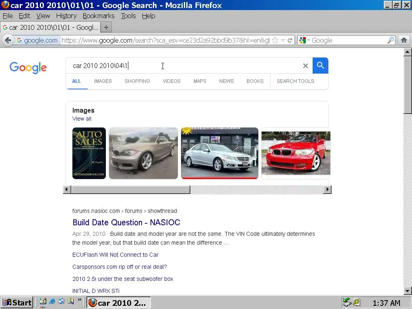
Task: Click the page scroll up arrow
Action: pos(407,52)
